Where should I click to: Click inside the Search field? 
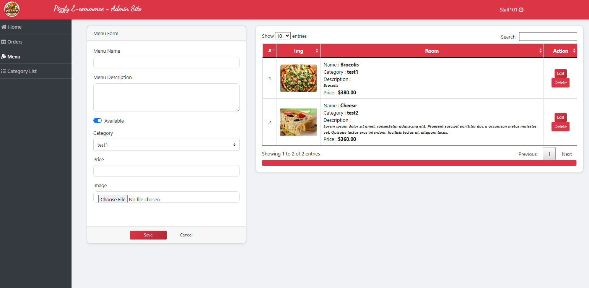point(548,36)
